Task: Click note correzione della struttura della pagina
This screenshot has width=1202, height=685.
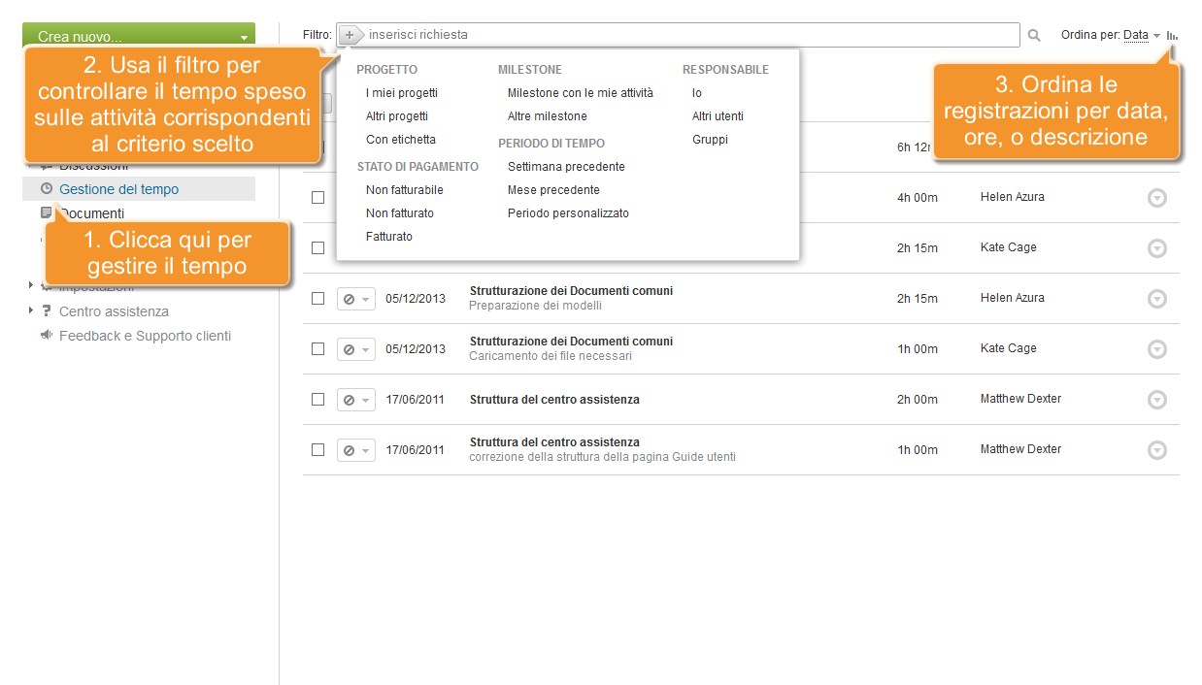Action: (x=602, y=457)
